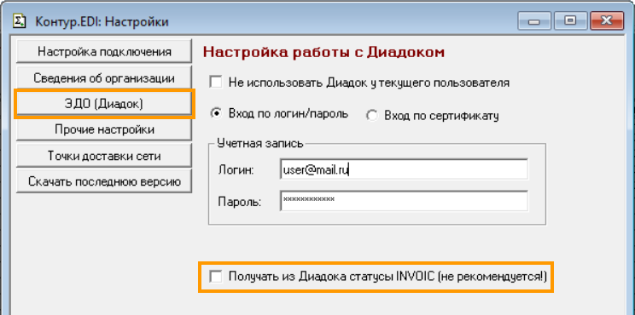Toggle 'Получать из Диадока статусы INVOIC' checkbox
This screenshot has width=635, height=315.
click(x=216, y=277)
